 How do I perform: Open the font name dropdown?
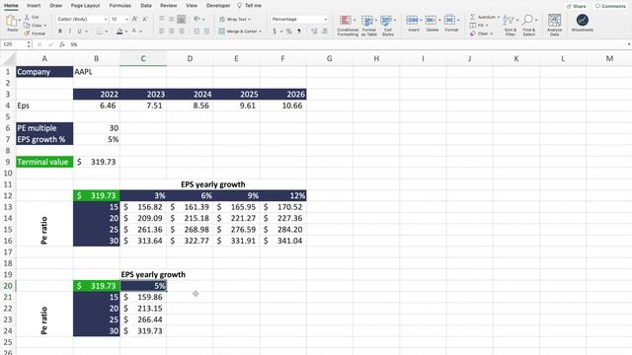tap(106, 20)
